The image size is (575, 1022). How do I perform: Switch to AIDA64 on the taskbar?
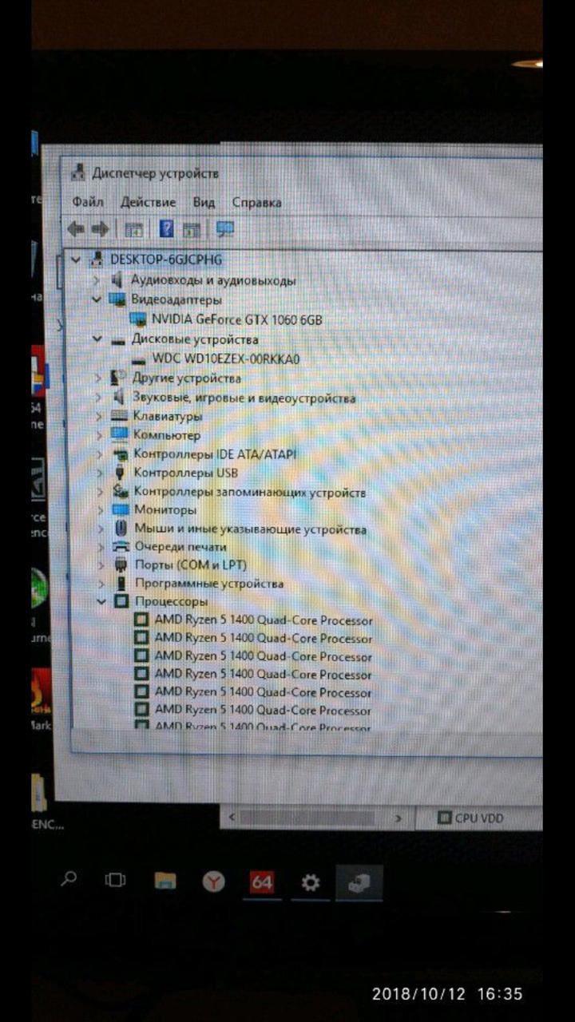tap(262, 882)
